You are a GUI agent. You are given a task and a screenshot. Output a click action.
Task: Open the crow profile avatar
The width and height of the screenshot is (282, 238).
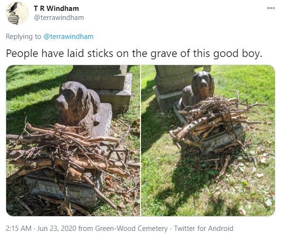[x=17, y=13]
